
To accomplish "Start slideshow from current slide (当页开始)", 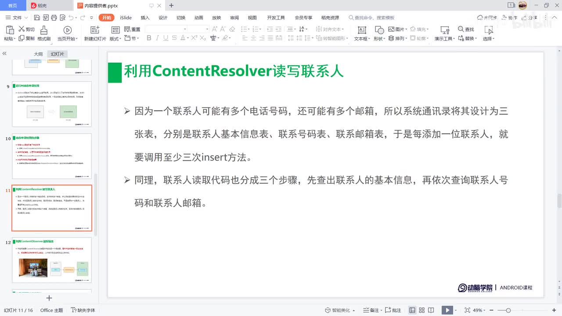I will pyautogui.click(x=67, y=30).
